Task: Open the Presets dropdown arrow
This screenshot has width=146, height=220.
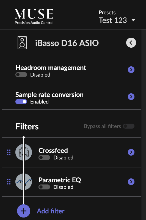Action: [x=133, y=20]
